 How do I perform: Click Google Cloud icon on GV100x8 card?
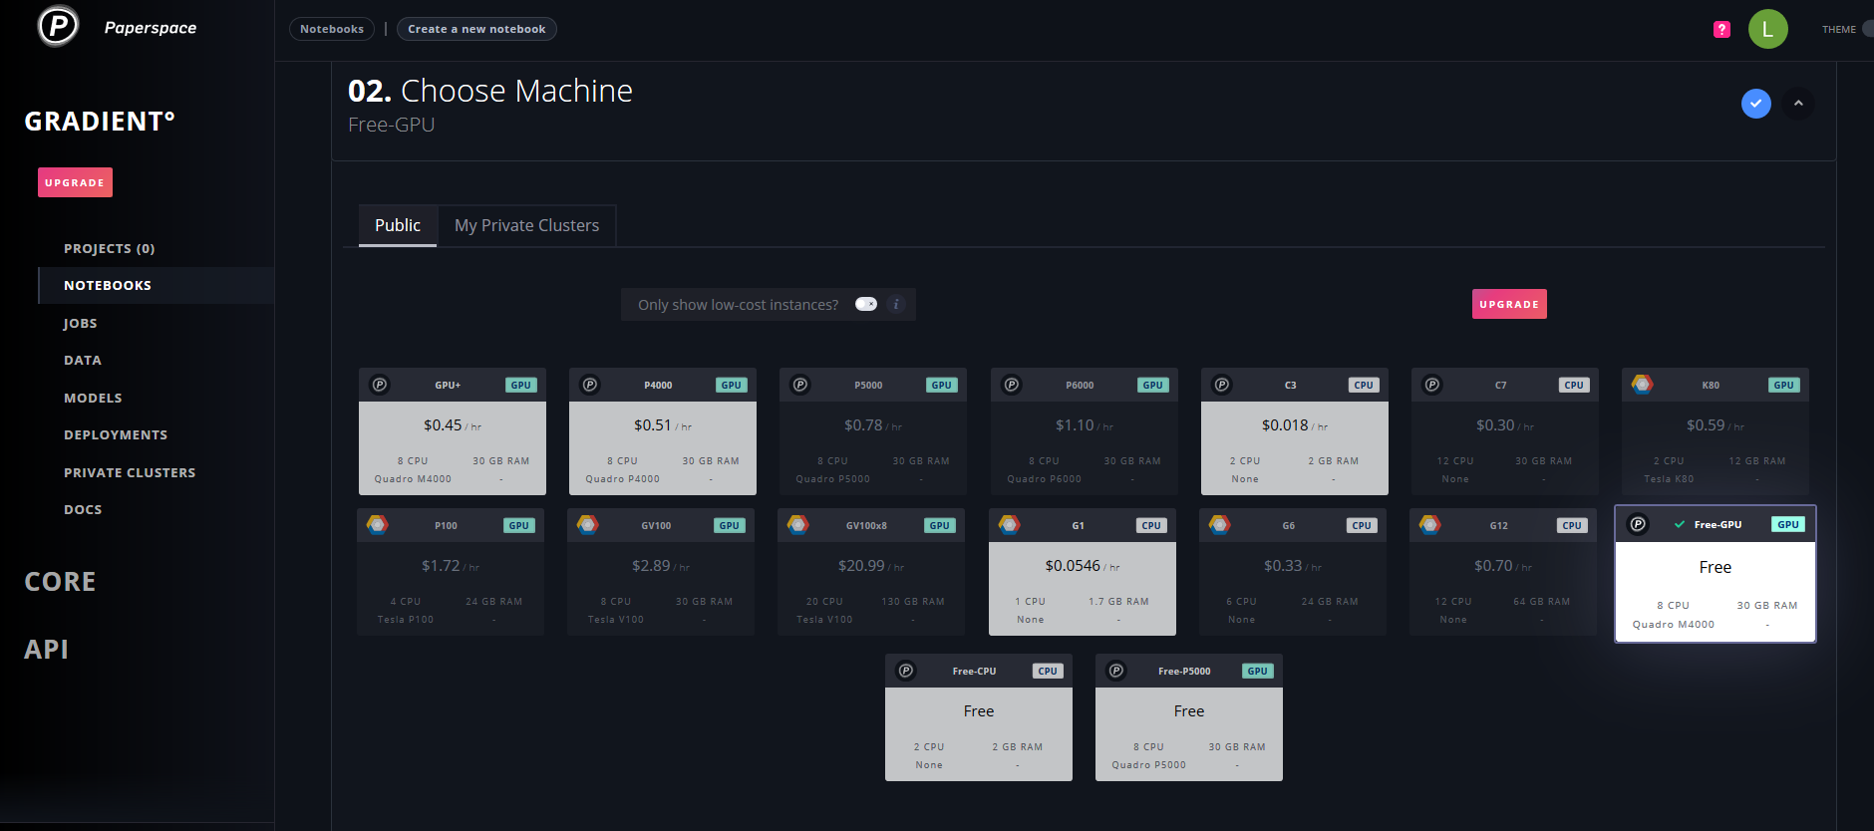click(798, 524)
